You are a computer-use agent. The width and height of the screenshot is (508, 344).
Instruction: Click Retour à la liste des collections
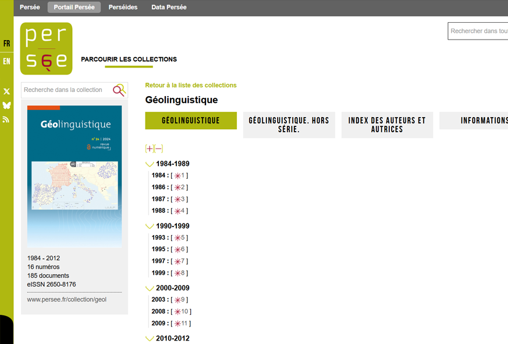(191, 85)
